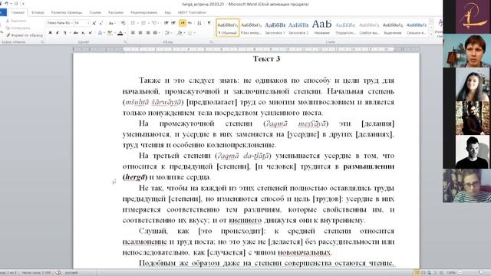
Task: Increase font size with Grow Font icon
Action: [94, 23]
